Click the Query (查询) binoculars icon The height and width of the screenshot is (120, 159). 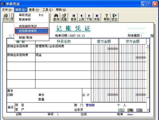click(56, 17)
